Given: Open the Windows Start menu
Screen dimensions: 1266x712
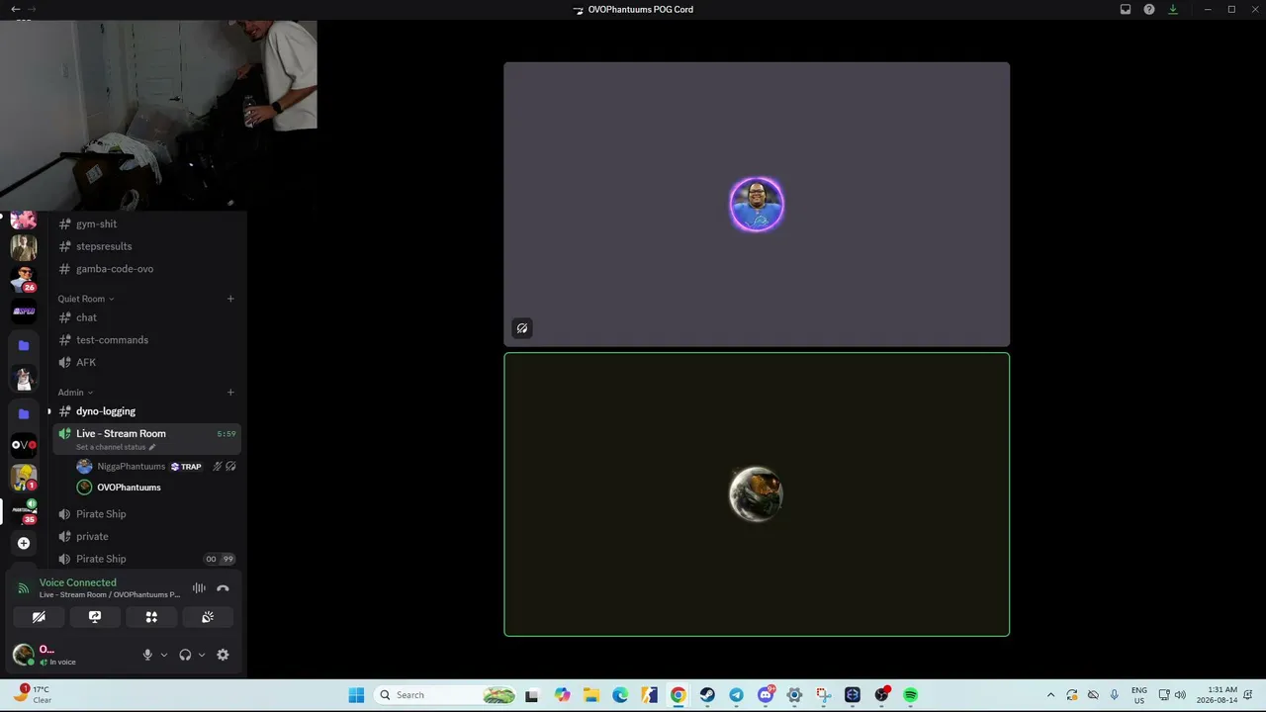Looking at the screenshot, I should pos(356,695).
